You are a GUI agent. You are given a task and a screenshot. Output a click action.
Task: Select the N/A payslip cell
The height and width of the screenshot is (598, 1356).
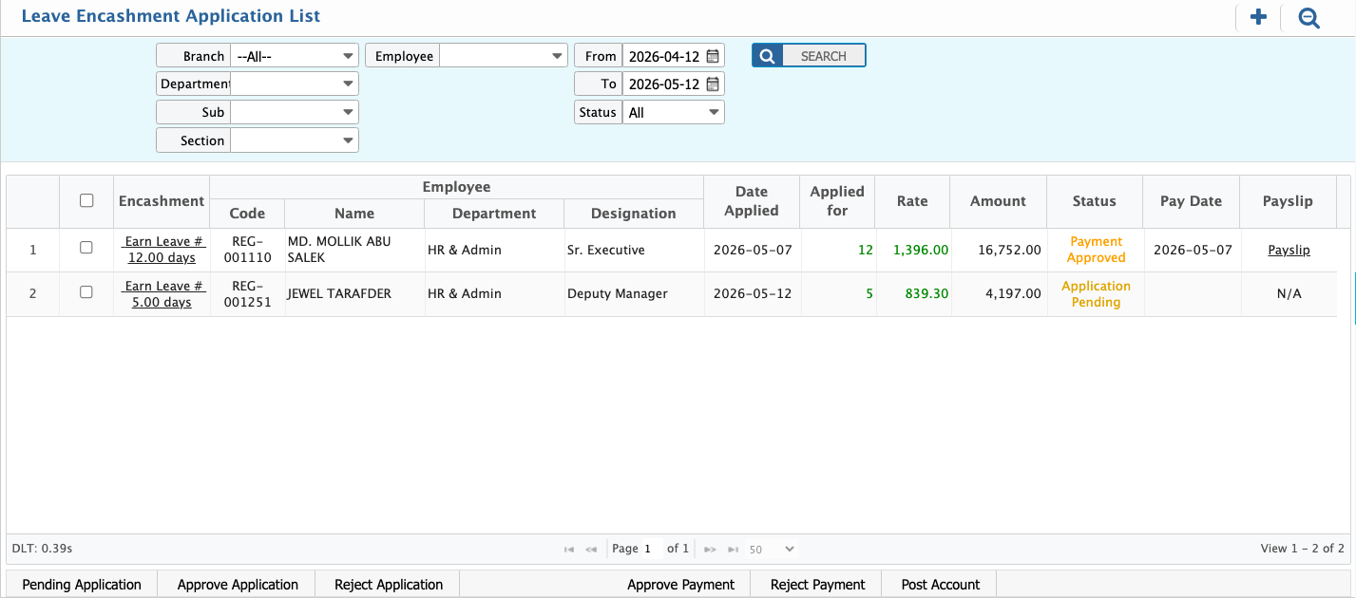point(1289,294)
